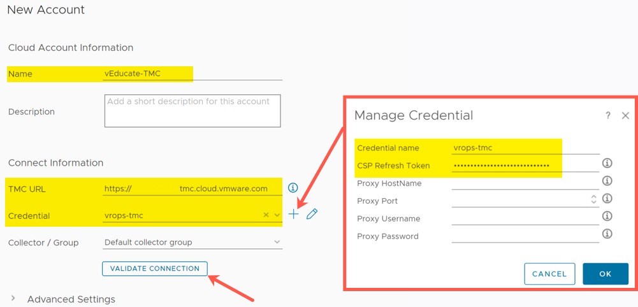The height and width of the screenshot is (307, 638).
Task: Click the 'New Account' heading text
Action: click(46, 10)
